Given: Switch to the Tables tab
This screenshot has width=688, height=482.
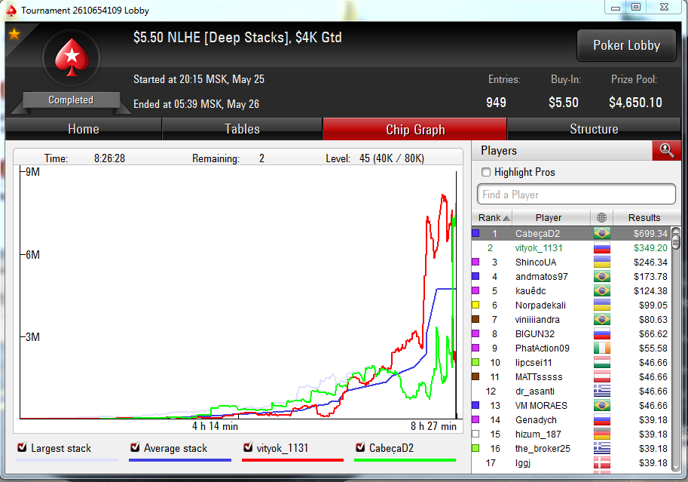Looking at the screenshot, I should point(242,129).
